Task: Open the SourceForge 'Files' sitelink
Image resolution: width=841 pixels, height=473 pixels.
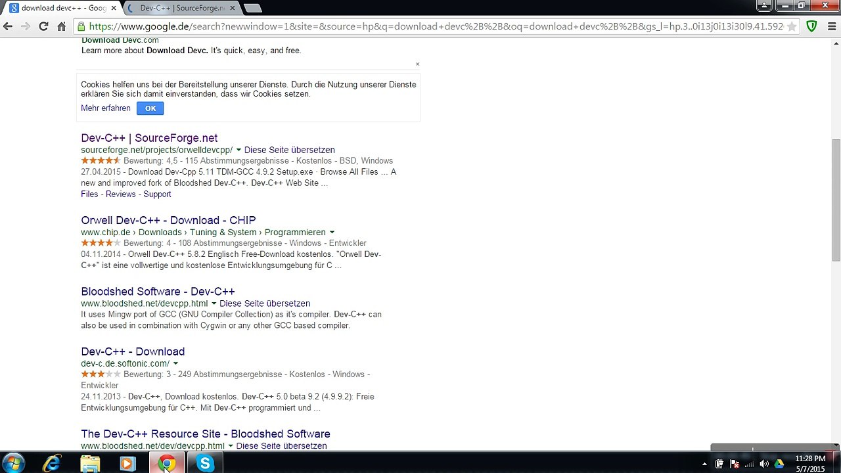Action: [89, 194]
